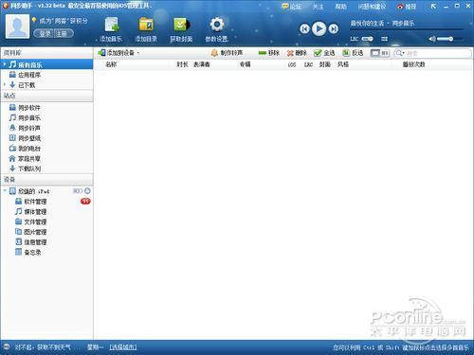Click the 反选 invert selection button
The width and height of the screenshot is (474, 355).
tap(353, 53)
